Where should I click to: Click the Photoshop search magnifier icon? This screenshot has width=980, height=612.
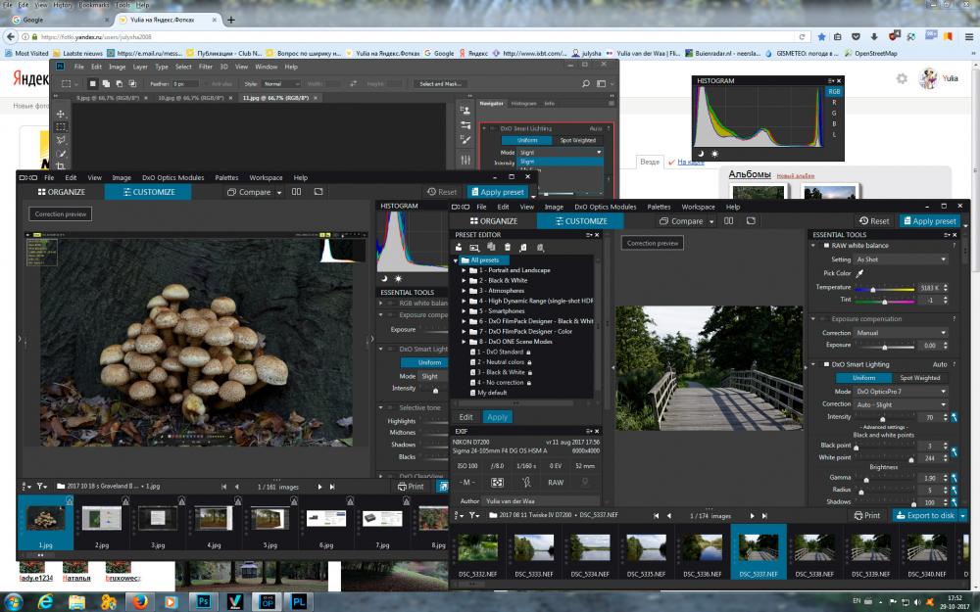coord(586,83)
